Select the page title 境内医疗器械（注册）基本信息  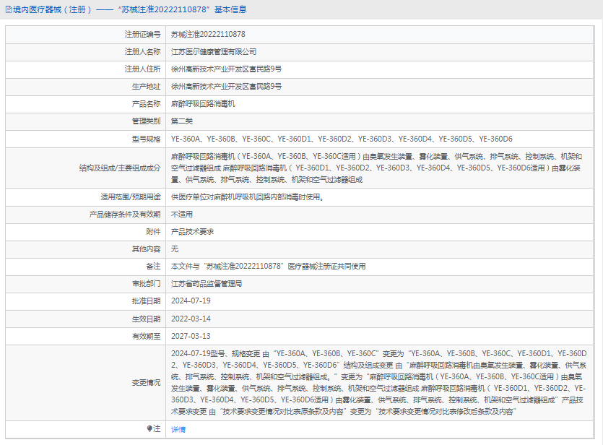pyautogui.click(x=129, y=9)
